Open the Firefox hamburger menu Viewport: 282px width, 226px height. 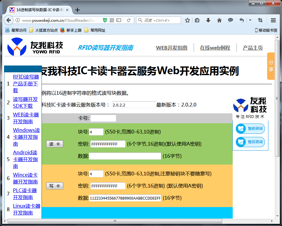(273, 20)
